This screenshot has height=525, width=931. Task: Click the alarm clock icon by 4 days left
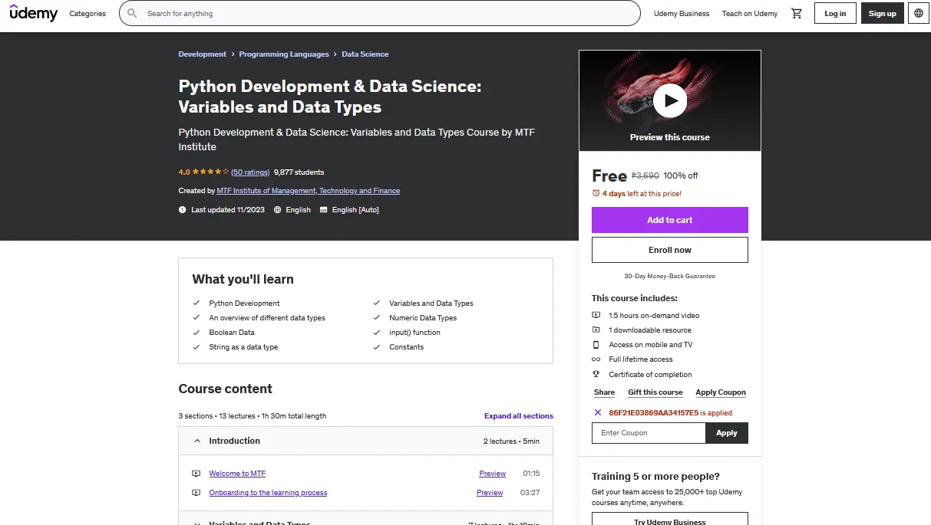click(x=596, y=193)
